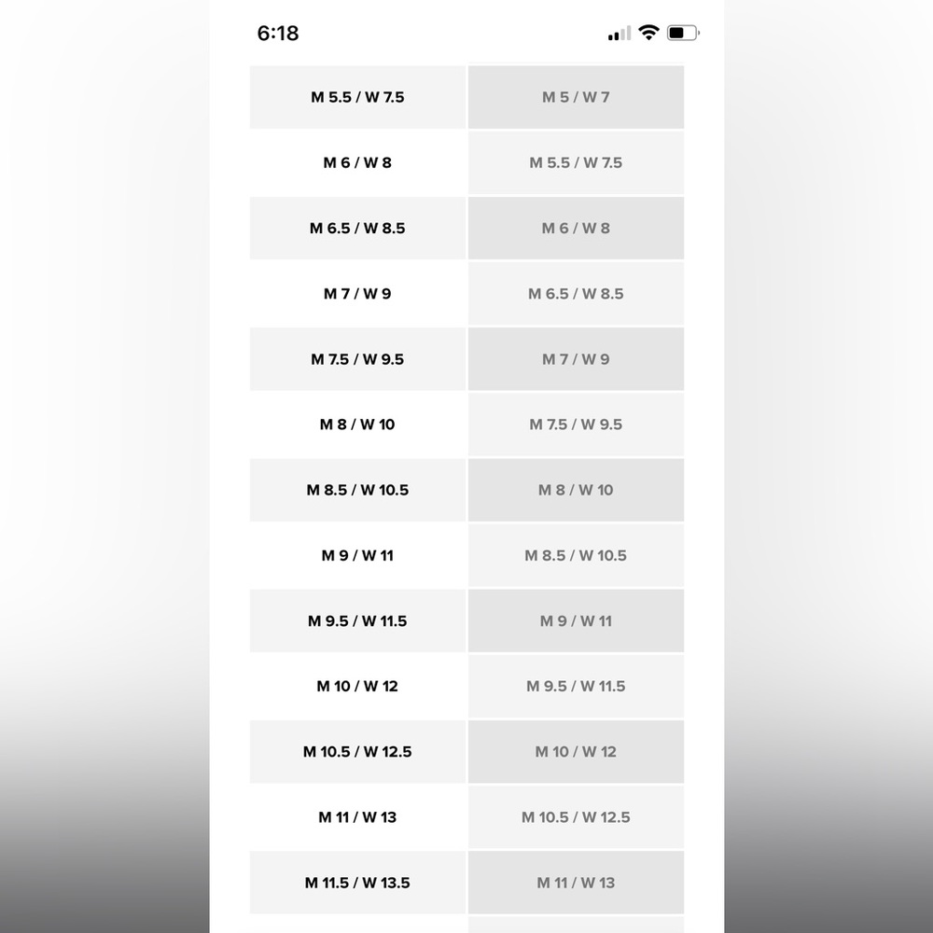Image resolution: width=933 pixels, height=933 pixels.
Task: Click bold M 7 / W 9 size
Action: click(x=357, y=294)
